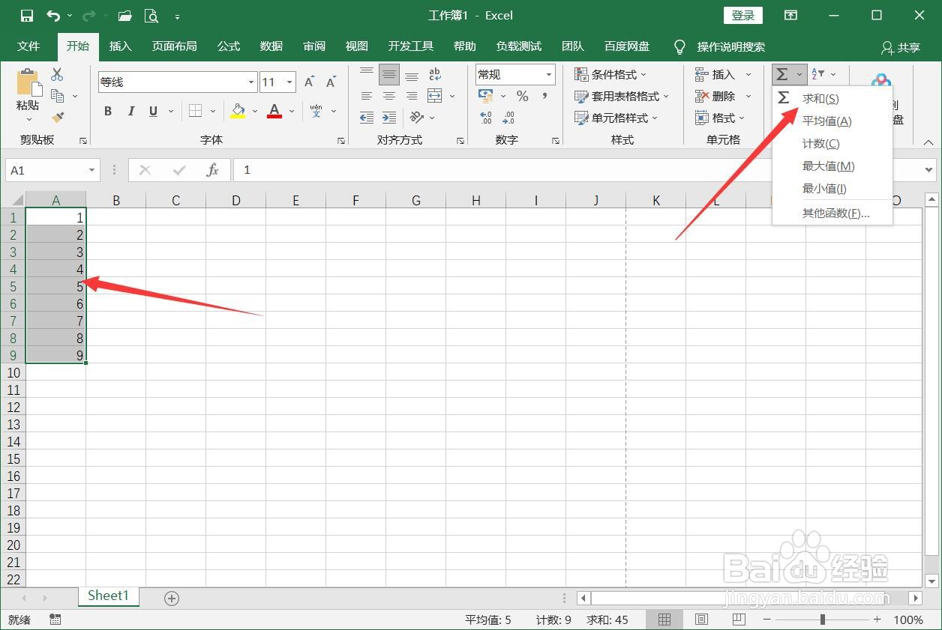Toggle wrap text
Viewport: 942px width, 630px height.
[435, 74]
